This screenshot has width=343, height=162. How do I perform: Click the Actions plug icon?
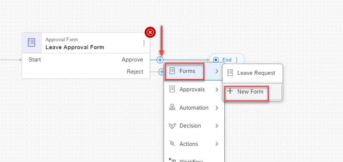[x=172, y=144]
